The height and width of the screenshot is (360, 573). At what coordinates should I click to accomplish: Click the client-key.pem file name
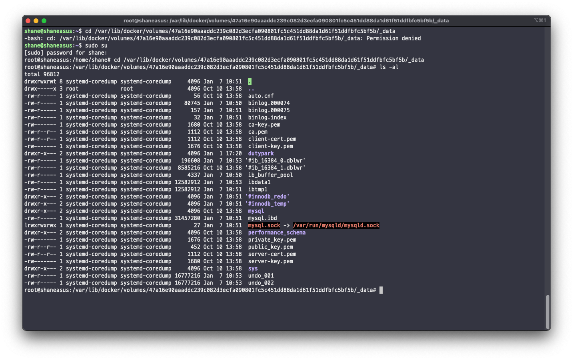[271, 146]
